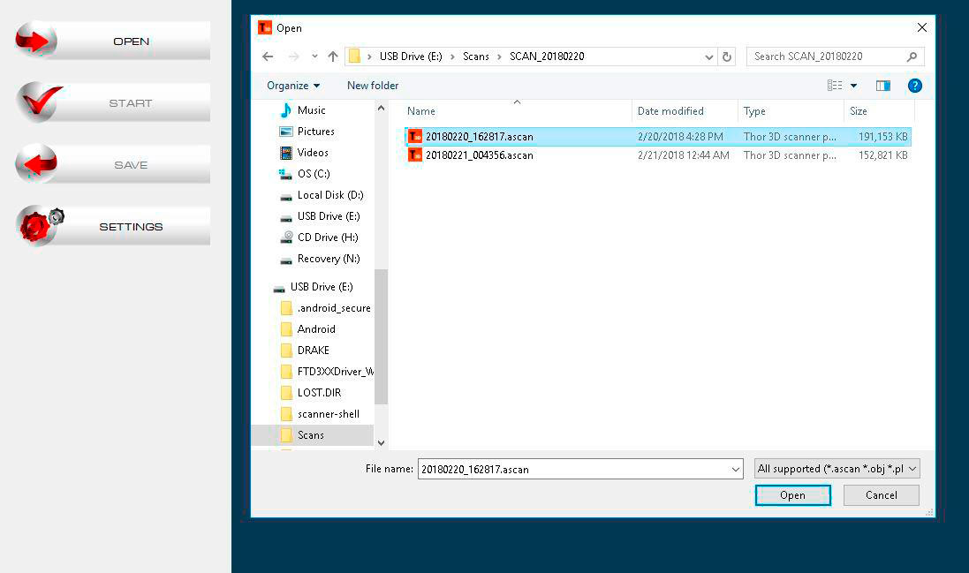
Task: Click Scans in the address path
Action: click(x=476, y=57)
